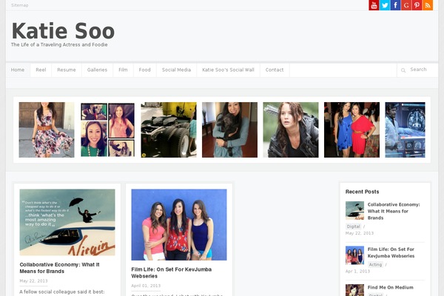This screenshot has width=444, height=296.
Task: Click the search magnifier icon
Action: [x=403, y=70]
